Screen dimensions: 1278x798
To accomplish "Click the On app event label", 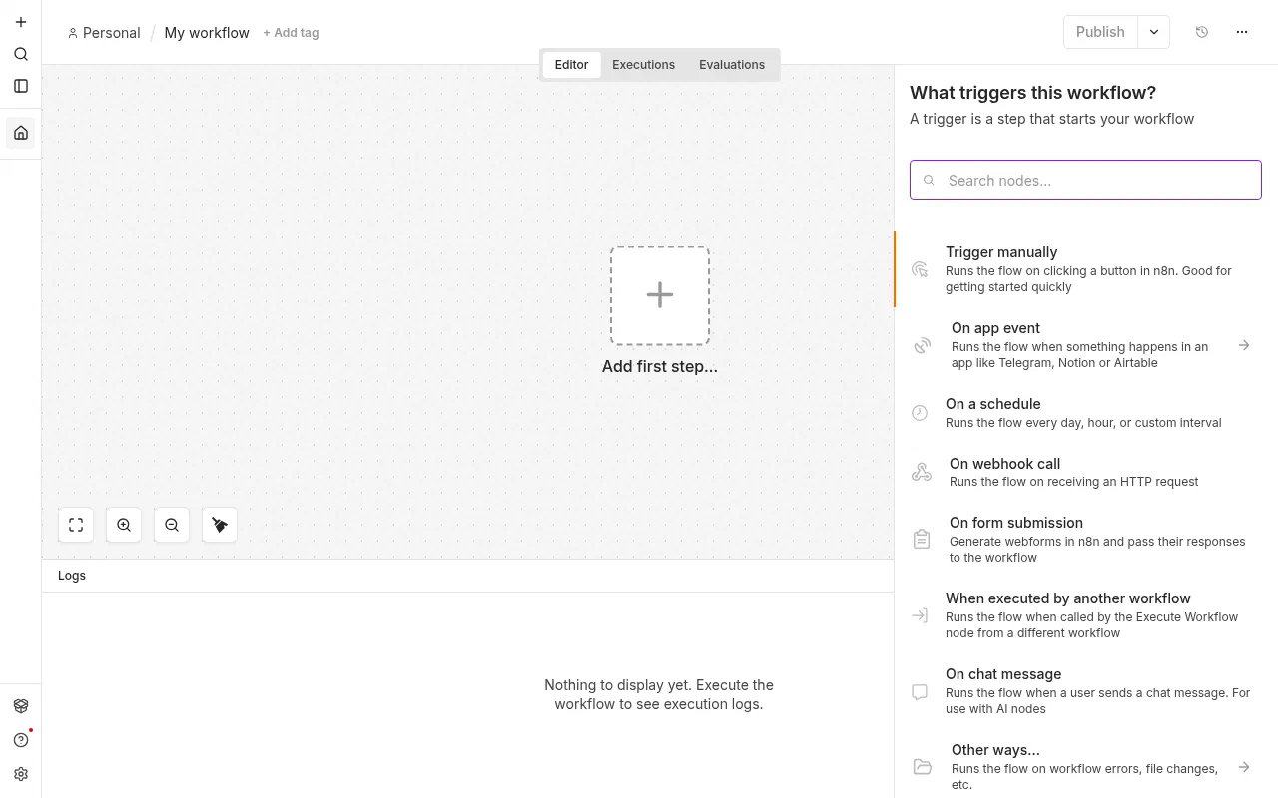I will (x=995, y=328).
